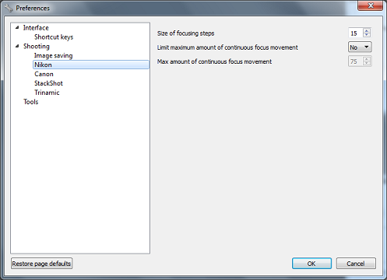
Task: Select Image saving preferences page
Action: coord(54,55)
